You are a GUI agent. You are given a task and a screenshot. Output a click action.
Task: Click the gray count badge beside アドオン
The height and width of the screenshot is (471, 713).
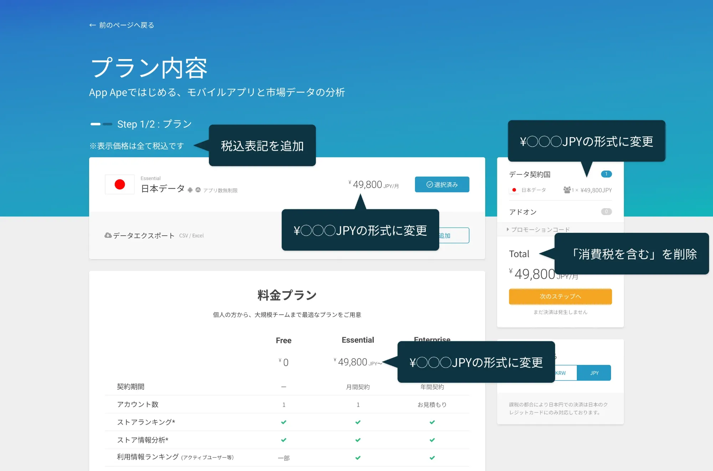606,211
